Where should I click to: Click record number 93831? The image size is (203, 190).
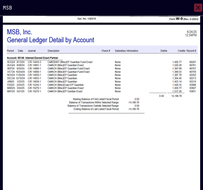192,91
